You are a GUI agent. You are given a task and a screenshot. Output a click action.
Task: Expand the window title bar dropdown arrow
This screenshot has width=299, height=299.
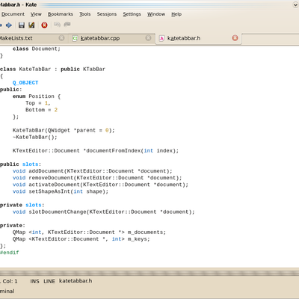tap(295, 4)
